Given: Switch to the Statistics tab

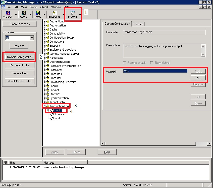Looking at the screenshot, I should click(x=138, y=24).
